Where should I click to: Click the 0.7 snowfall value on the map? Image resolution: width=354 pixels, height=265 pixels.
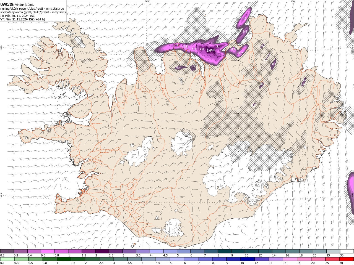pyautogui.click(x=240, y=54)
